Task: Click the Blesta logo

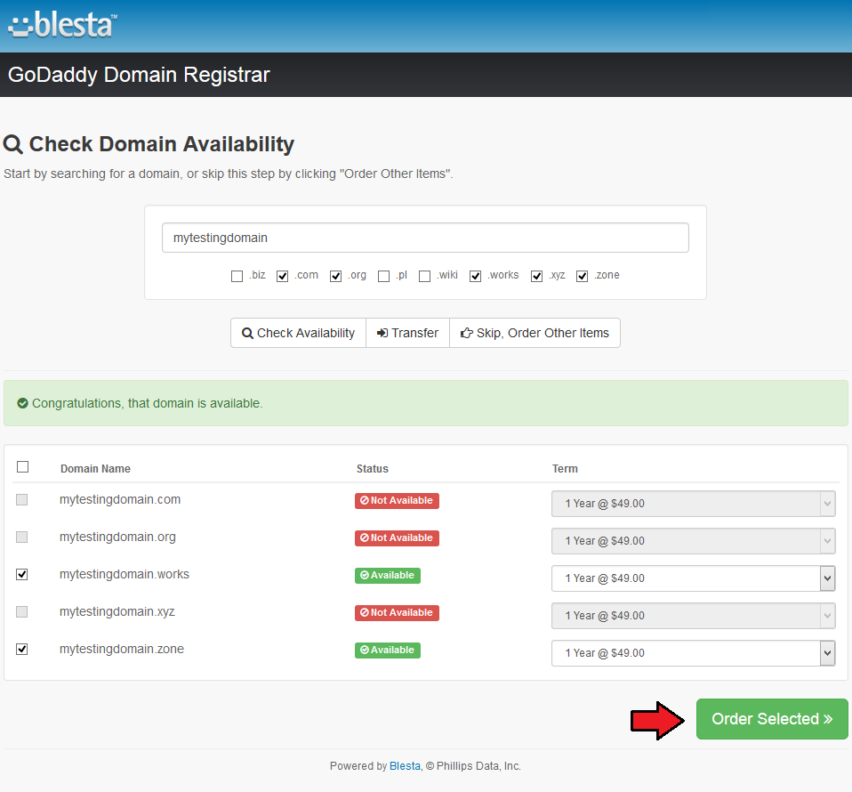Action: point(62,25)
